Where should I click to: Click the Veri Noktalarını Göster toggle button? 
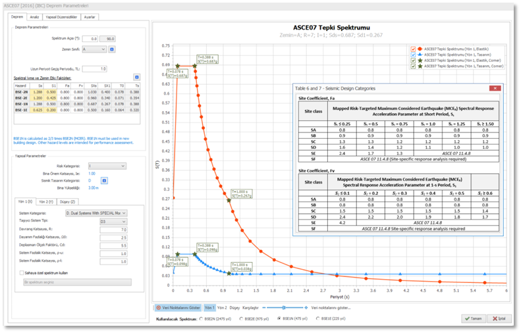[177, 307]
